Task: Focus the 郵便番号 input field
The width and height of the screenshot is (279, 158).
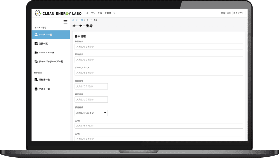Action: (x=91, y=99)
